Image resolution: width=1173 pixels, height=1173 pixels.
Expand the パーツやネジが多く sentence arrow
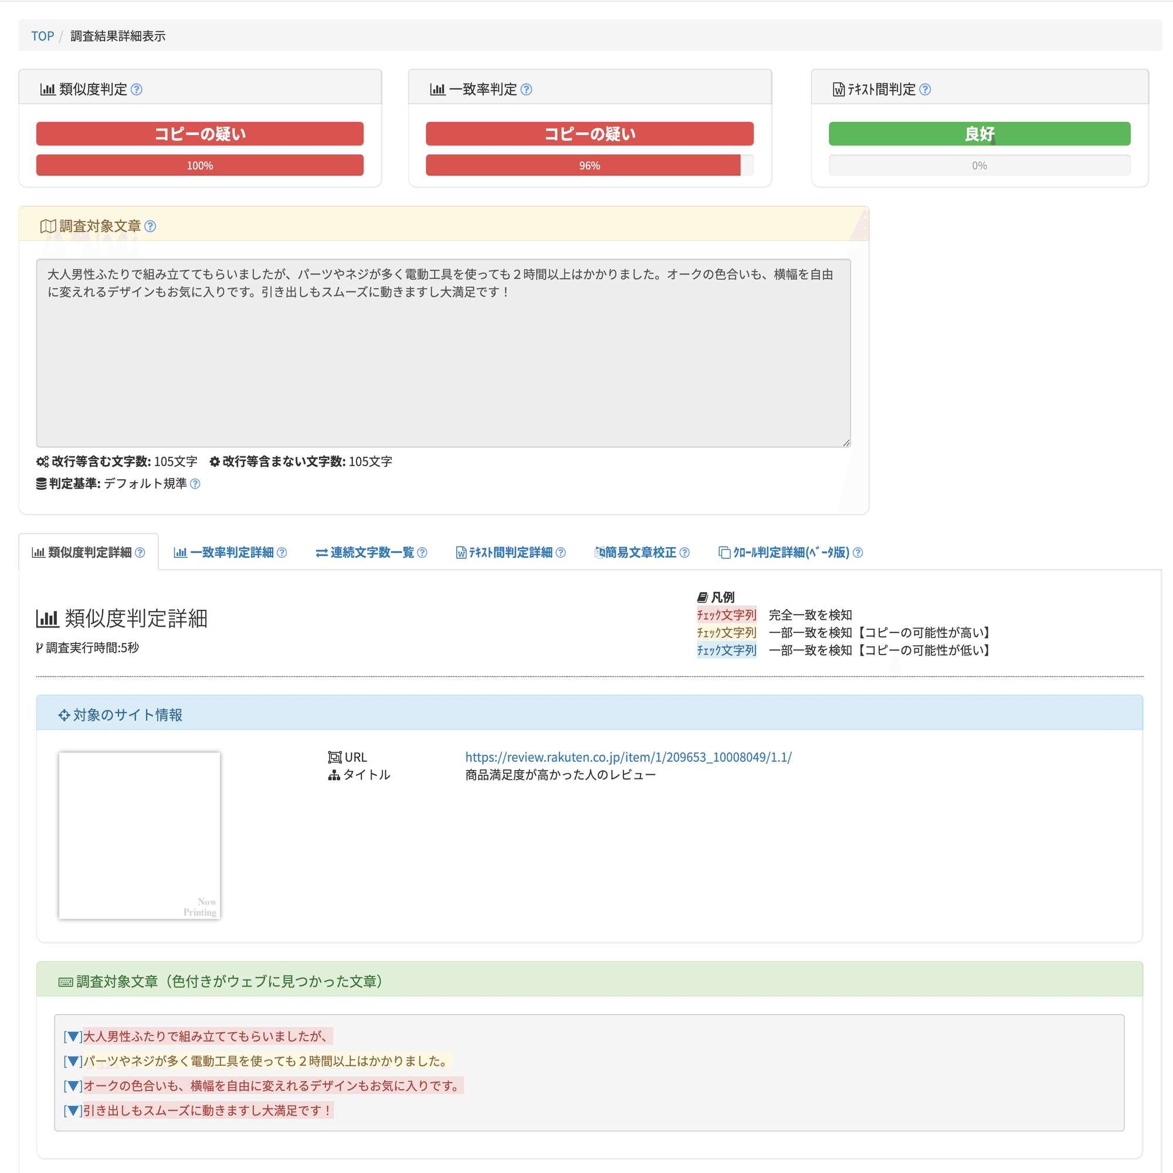coord(73,1062)
